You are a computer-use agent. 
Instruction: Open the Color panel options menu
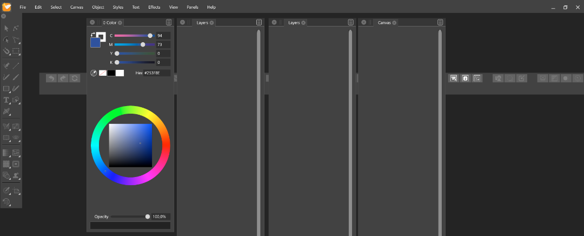pos(169,23)
